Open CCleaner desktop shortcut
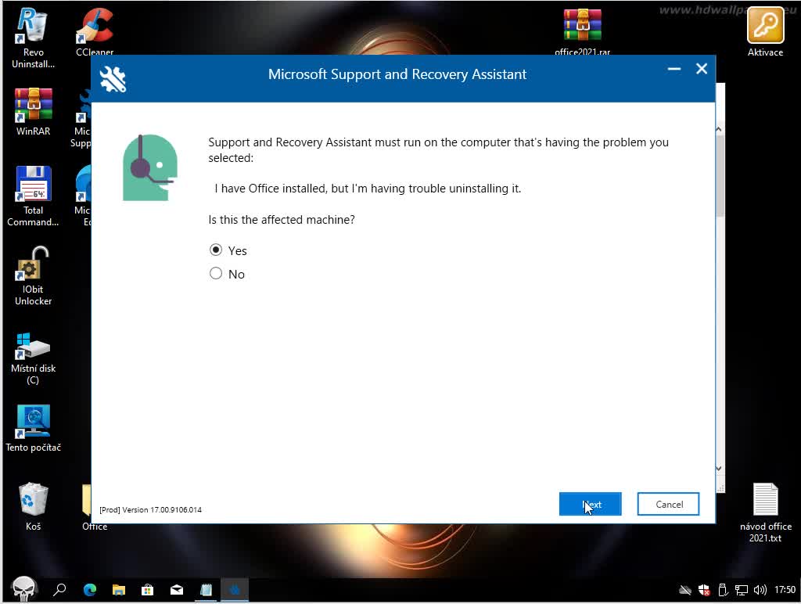Viewport: 801px width, 604px height. (95, 31)
